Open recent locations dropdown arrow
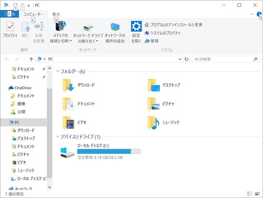263x198 pixels. click(24, 59)
